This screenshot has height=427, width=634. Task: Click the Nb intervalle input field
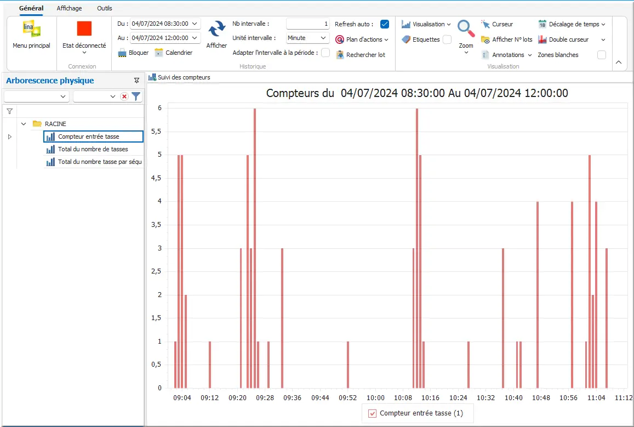[x=308, y=24]
